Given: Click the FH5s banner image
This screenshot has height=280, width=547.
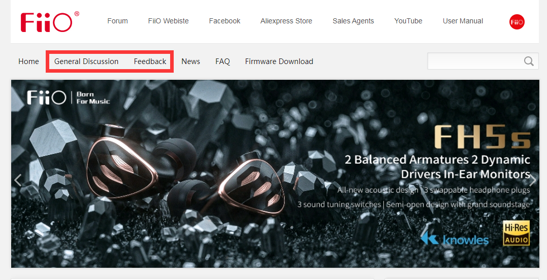Looking at the screenshot, I should pyautogui.click(x=275, y=174).
